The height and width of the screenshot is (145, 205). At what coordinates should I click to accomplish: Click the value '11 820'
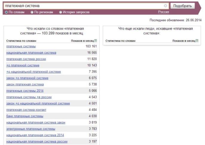click(92, 59)
